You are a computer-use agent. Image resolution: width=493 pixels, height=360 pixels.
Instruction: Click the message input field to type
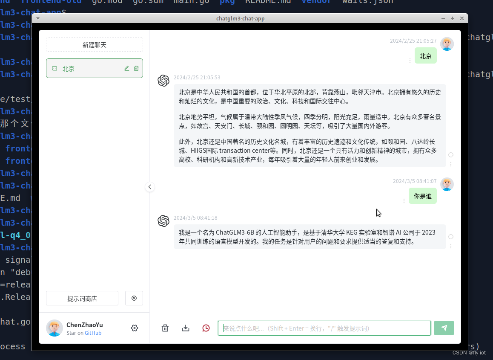click(x=324, y=328)
